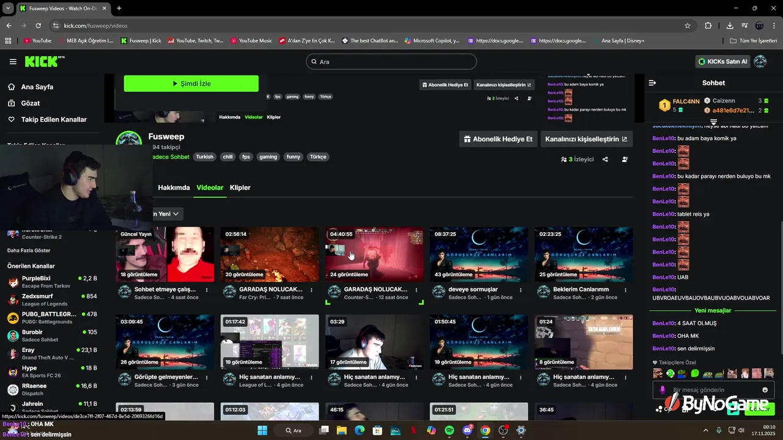Open the Eray recommended channel
Image resolution: width=783 pixels, height=440 pixels.
click(52, 353)
